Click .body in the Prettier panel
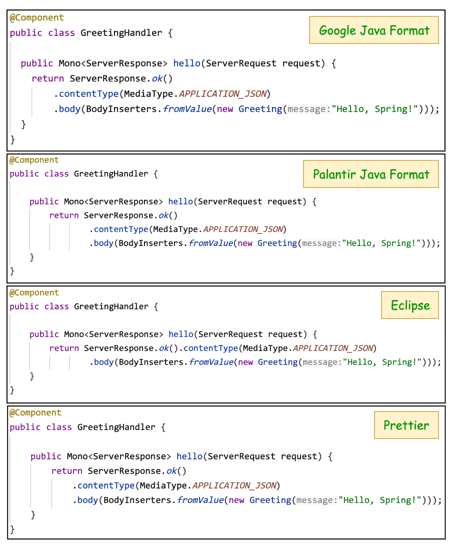The height and width of the screenshot is (548, 451). [85, 500]
